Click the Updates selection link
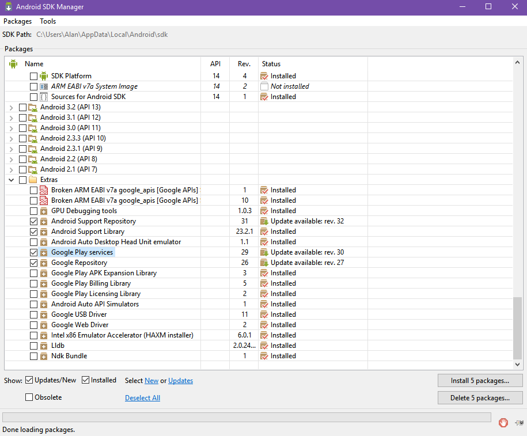This screenshot has height=436, width=527. click(180, 381)
